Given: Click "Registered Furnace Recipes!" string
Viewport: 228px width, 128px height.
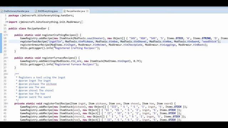Looking at the screenshot, I should pyautogui.click(x=74, y=64).
